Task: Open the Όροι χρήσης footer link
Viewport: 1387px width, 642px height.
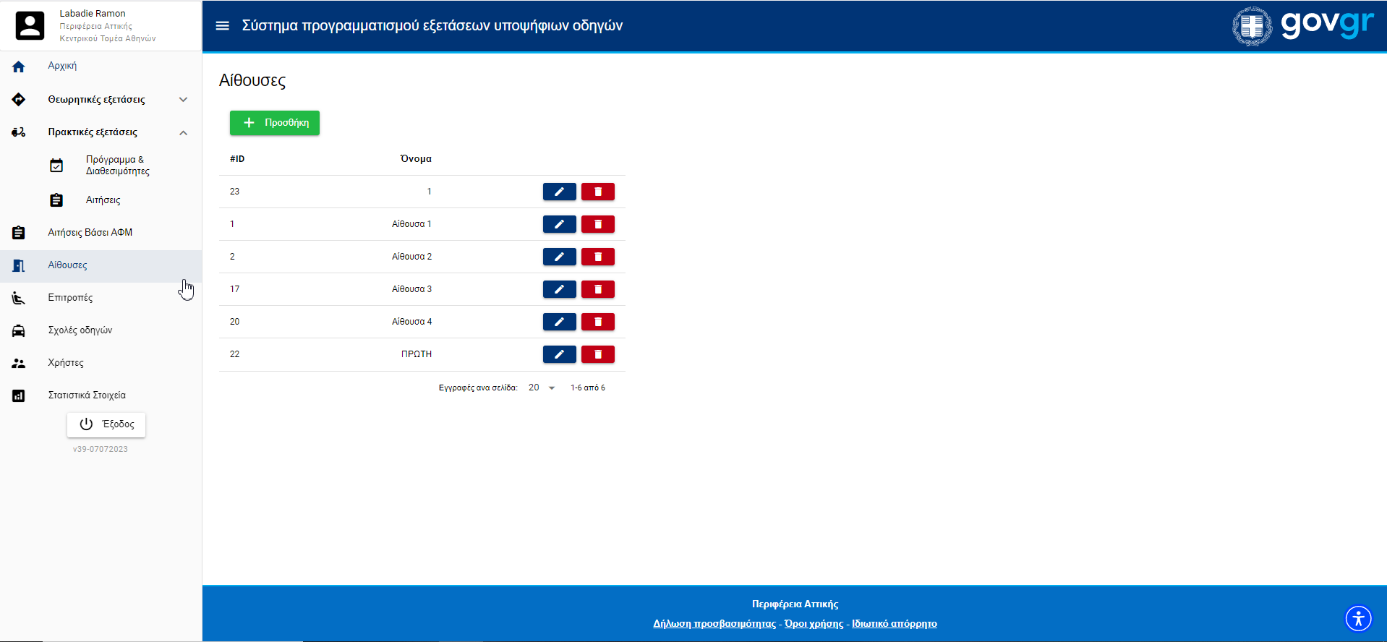Action: pyautogui.click(x=814, y=624)
